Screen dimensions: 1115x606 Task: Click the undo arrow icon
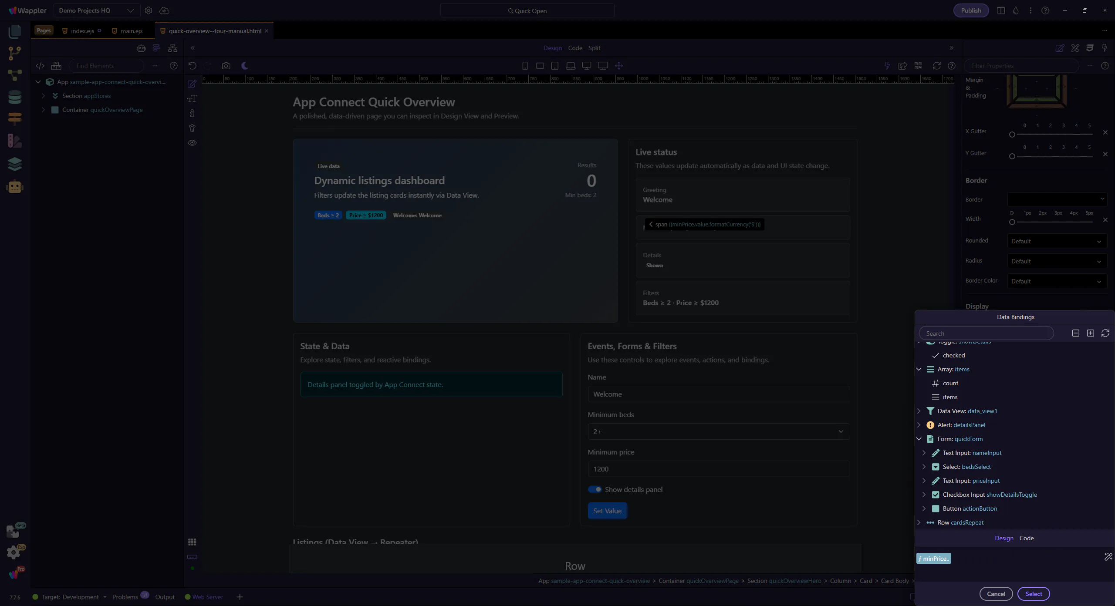192,66
